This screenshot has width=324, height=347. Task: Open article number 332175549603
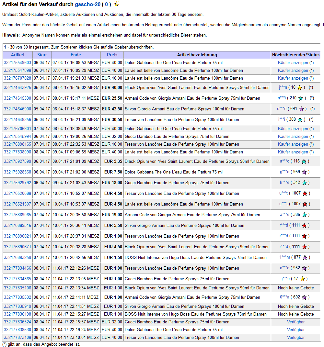point(17,62)
